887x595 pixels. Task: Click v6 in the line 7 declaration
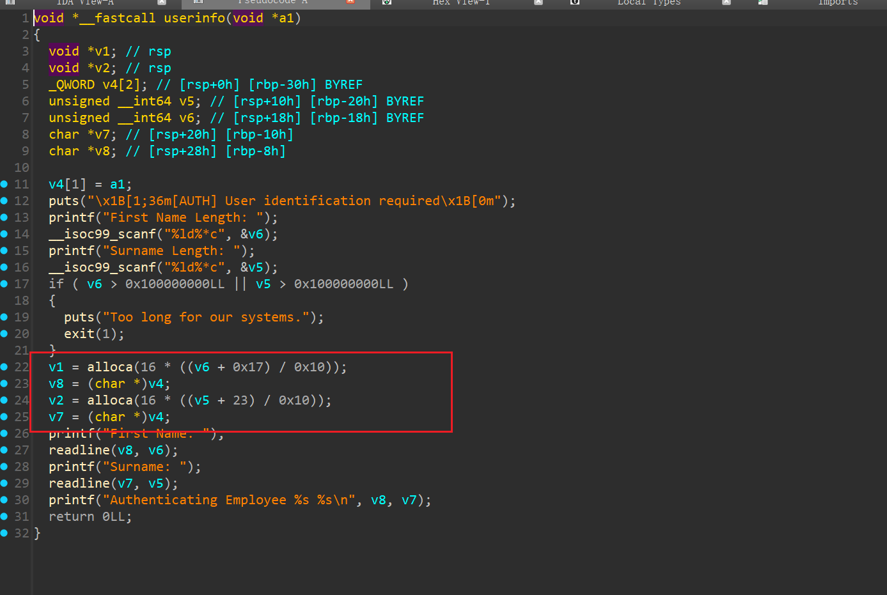[187, 118]
